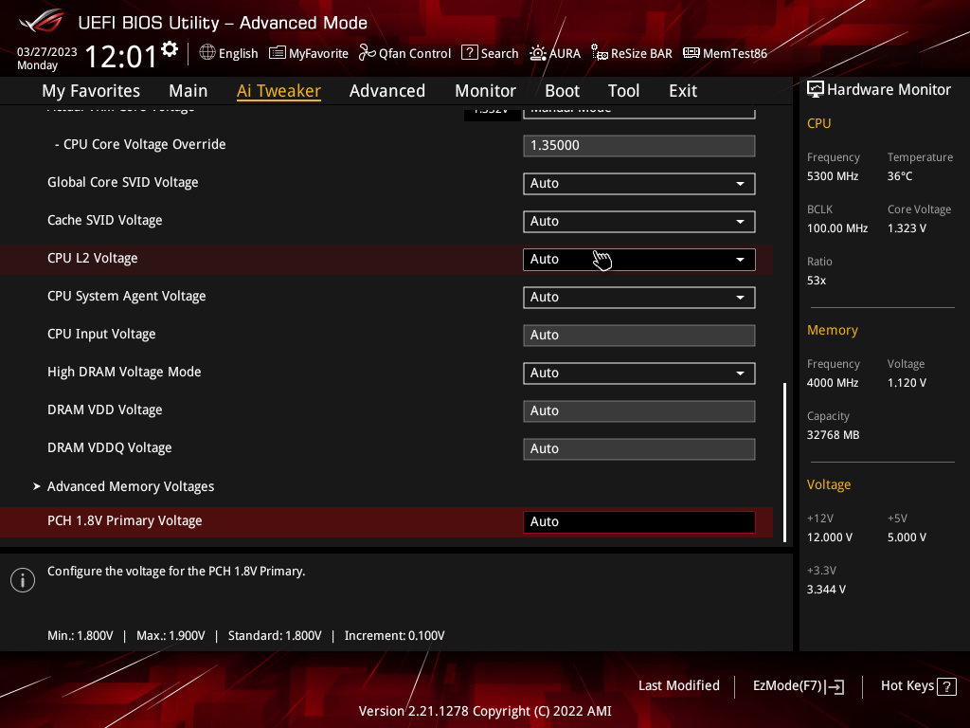The width and height of the screenshot is (970, 728).
Task: Click the 3.344 V reading
Action: pos(826,590)
